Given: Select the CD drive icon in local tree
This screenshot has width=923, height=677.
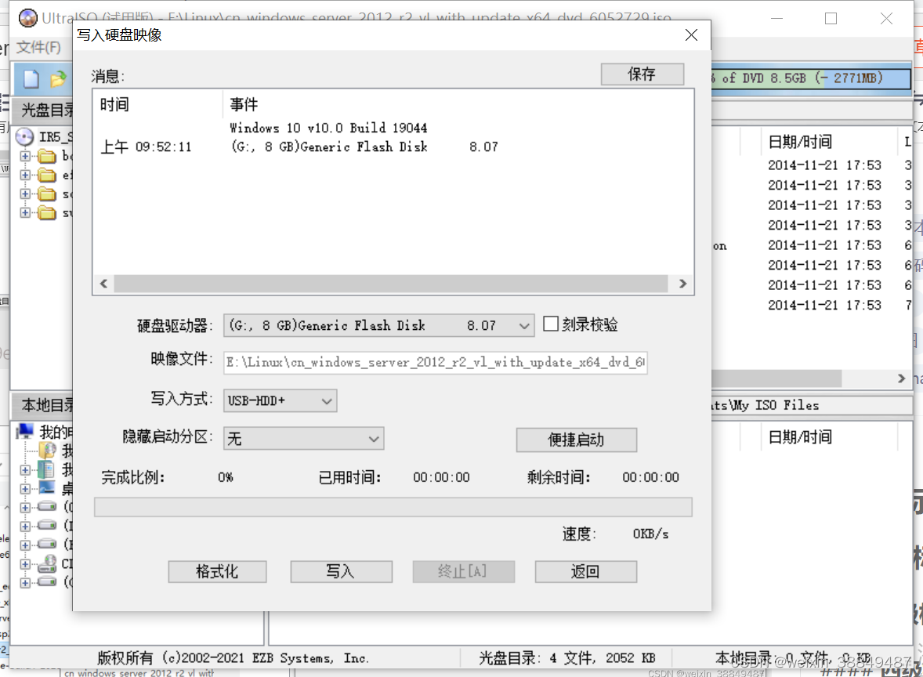Looking at the screenshot, I should pos(47,563).
